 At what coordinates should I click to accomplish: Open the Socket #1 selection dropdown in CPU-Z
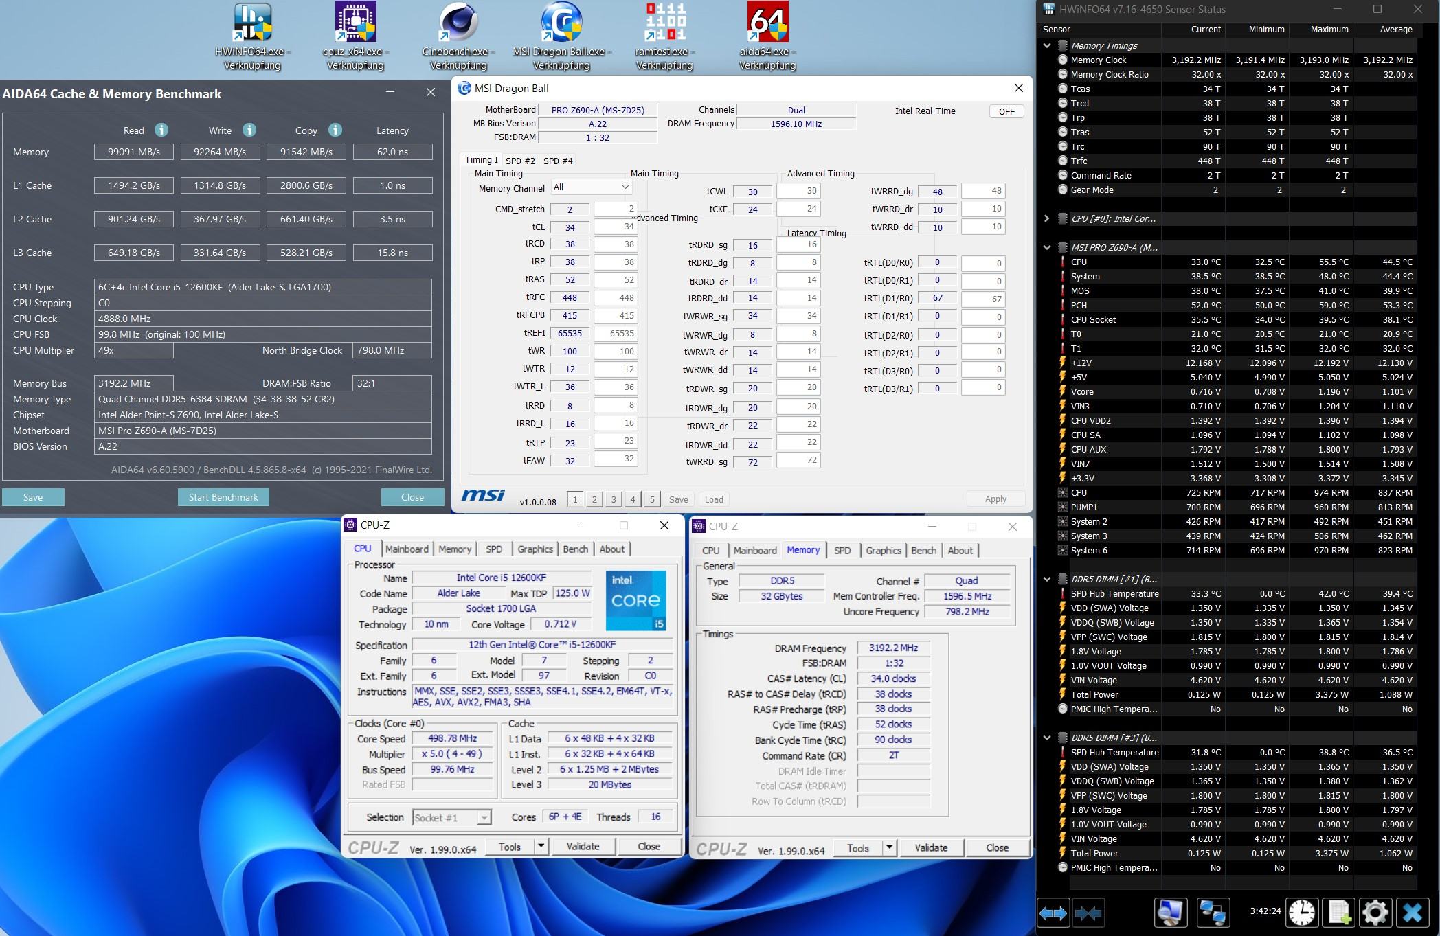pyautogui.click(x=451, y=817)
